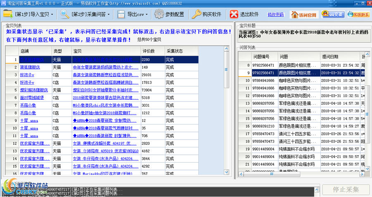Viewport: 372px width, 197px height.
Task: Open the 导出csv dropdown arrow
Action: (x=147, y=14)
